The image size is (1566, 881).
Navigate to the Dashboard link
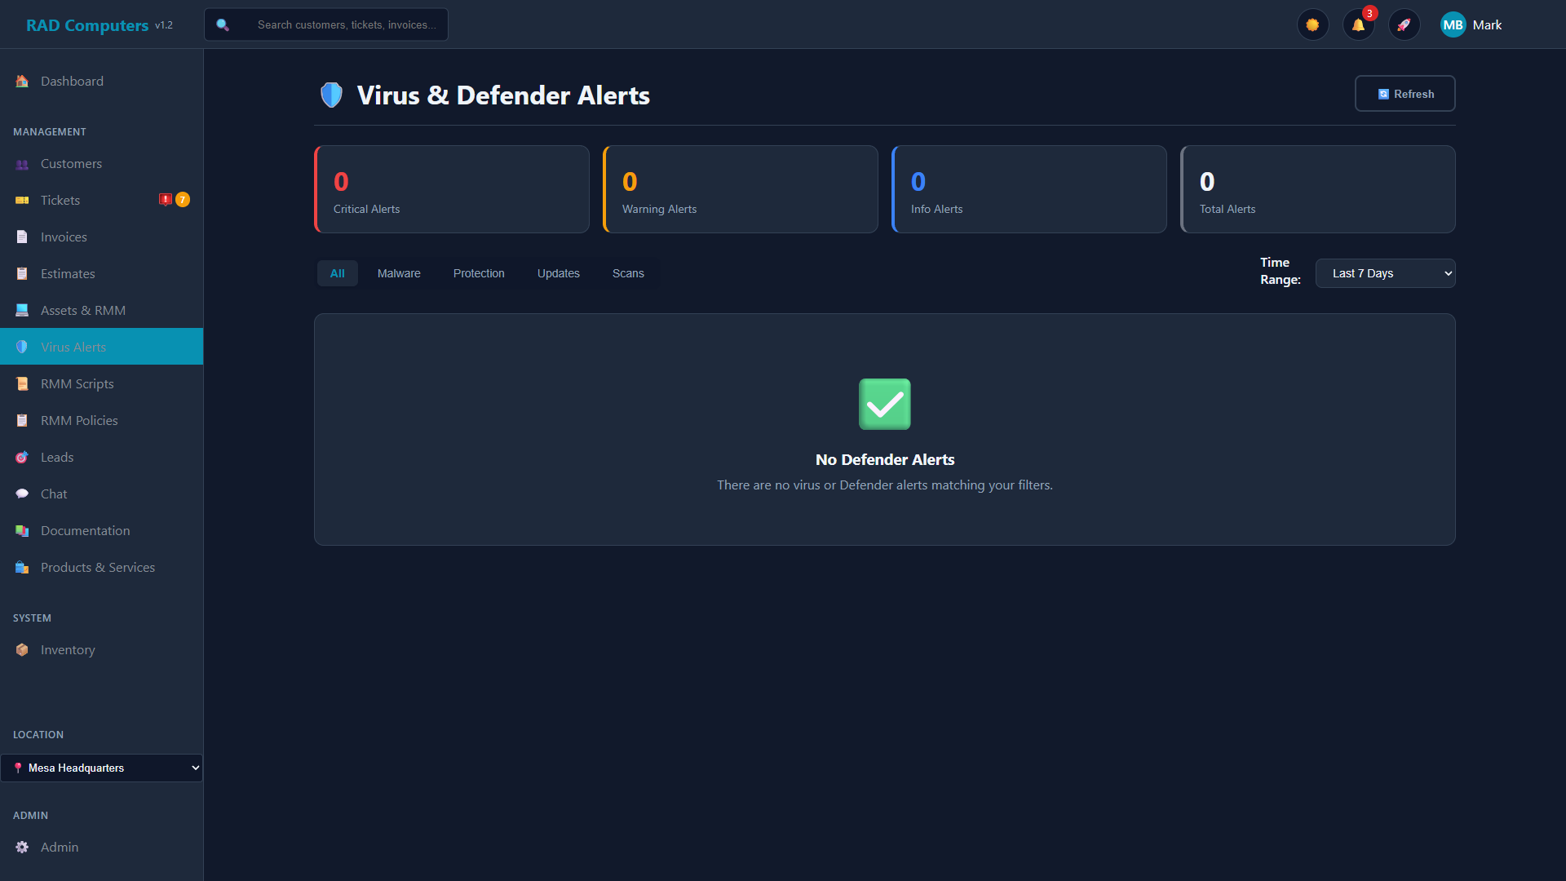point(72,81)
